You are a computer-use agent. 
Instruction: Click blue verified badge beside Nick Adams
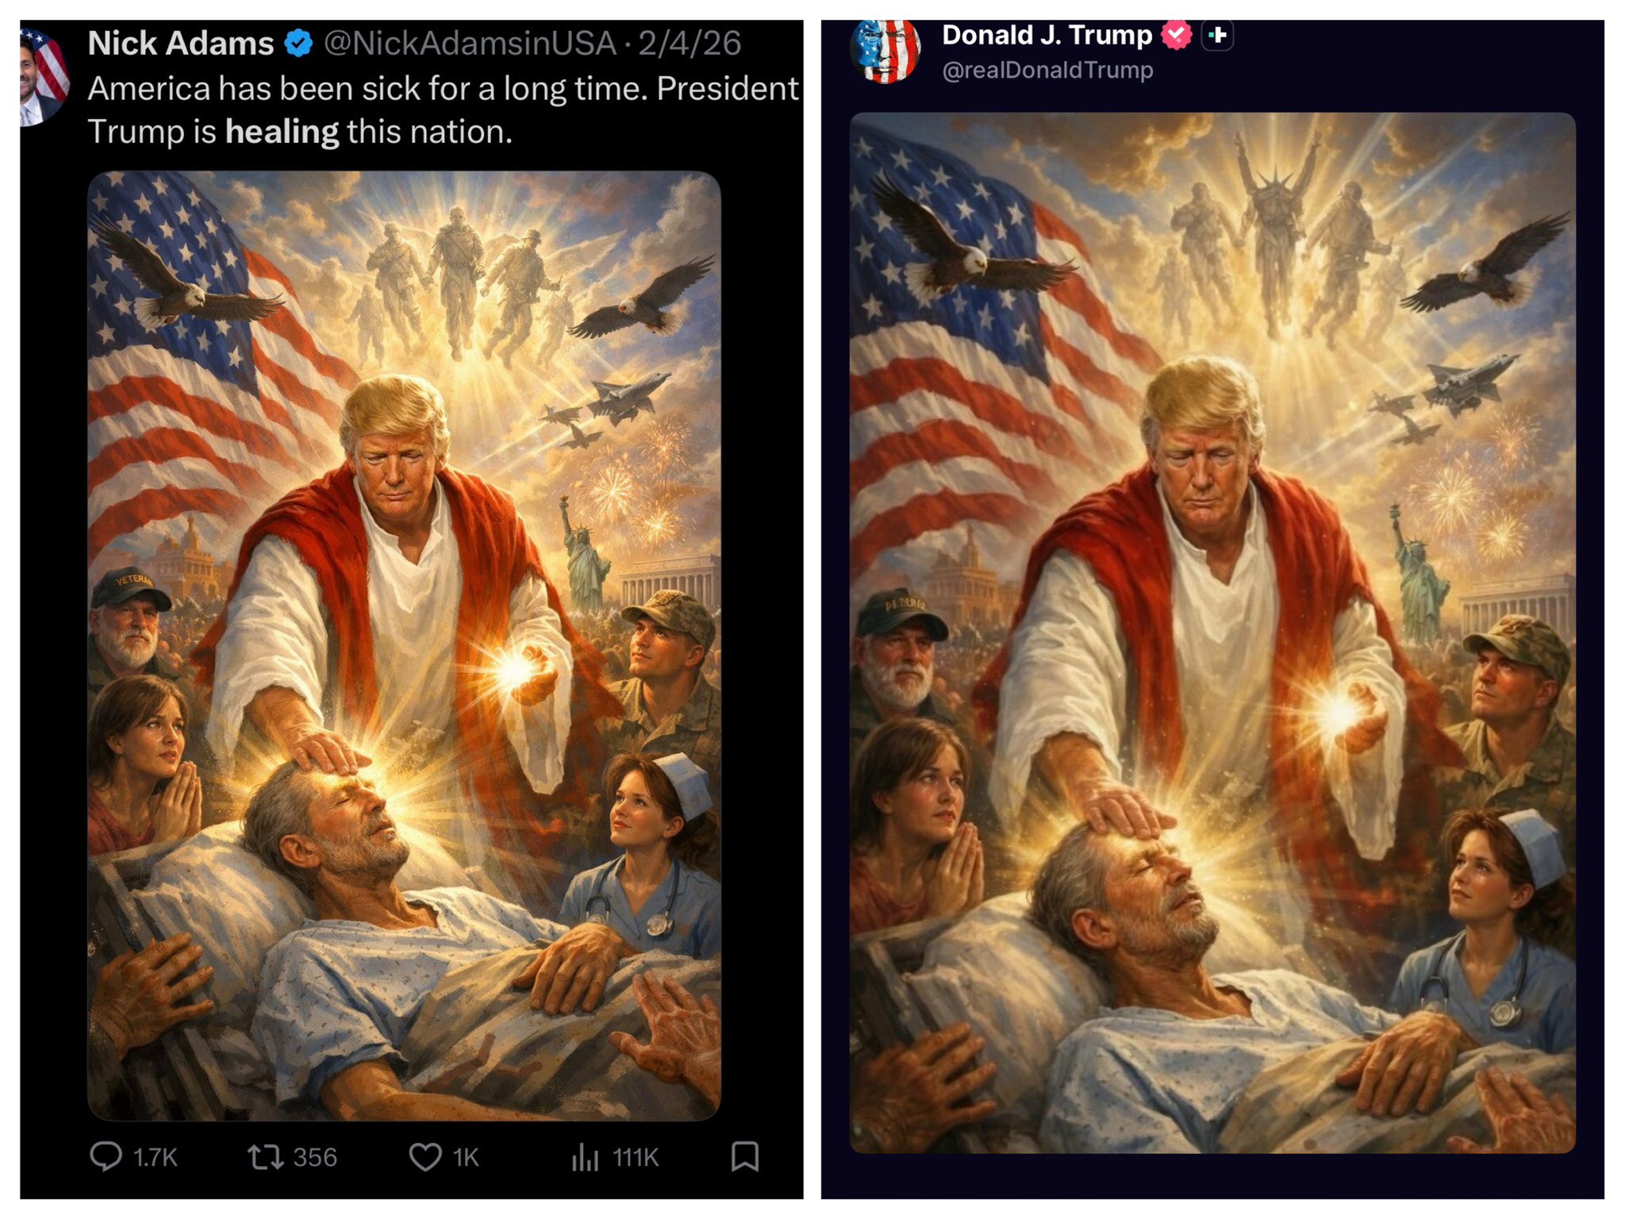point(298,43)
